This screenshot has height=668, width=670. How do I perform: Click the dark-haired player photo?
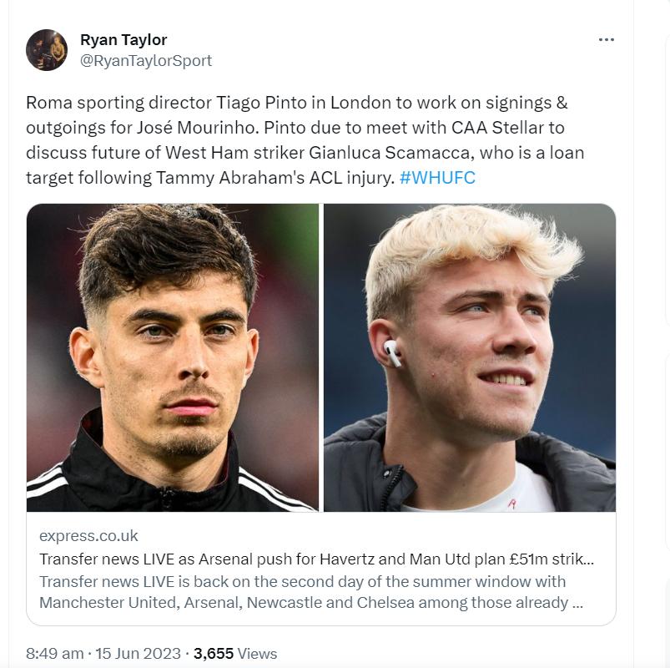click(x=172, y=357)
